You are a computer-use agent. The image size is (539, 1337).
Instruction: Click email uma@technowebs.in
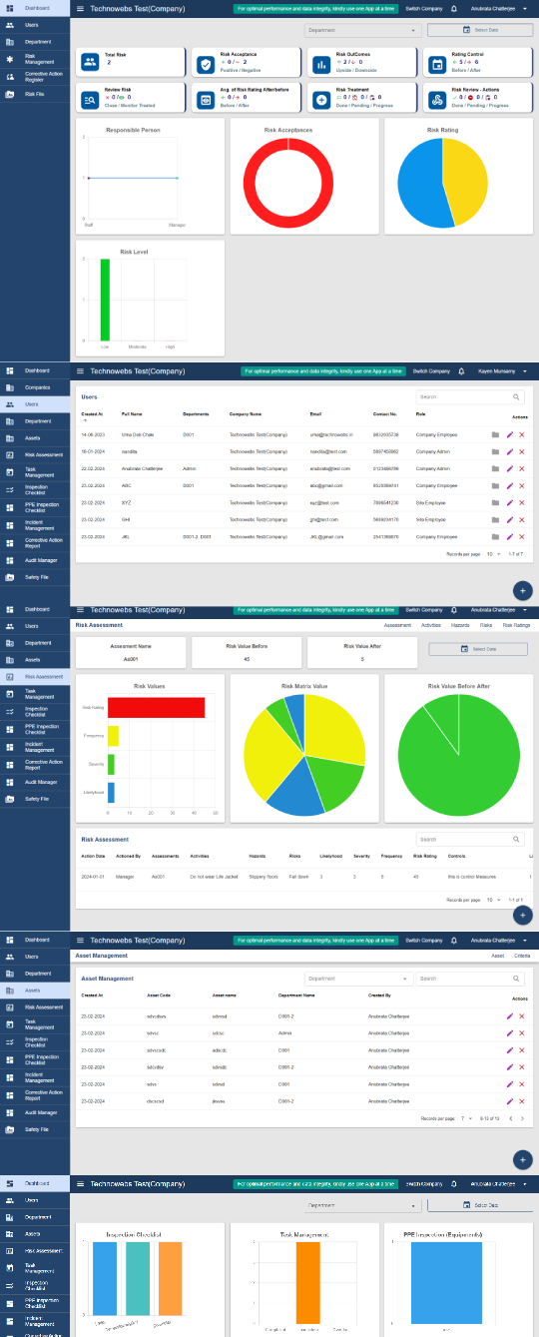pos(331,434)
